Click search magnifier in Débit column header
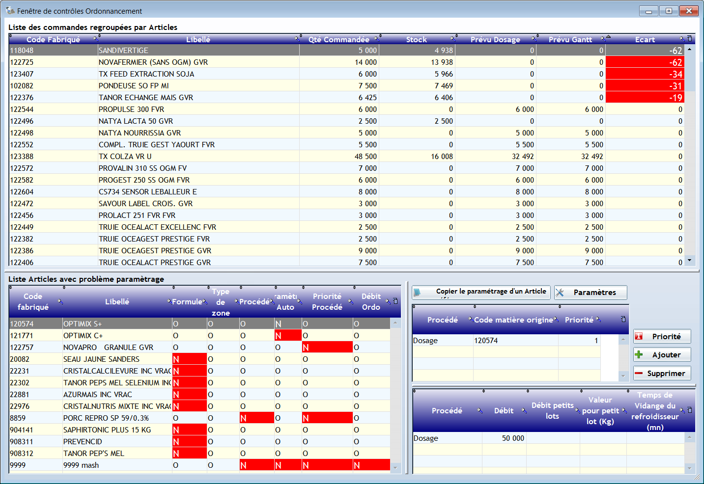The image size is (704, 484). (524, 410)
